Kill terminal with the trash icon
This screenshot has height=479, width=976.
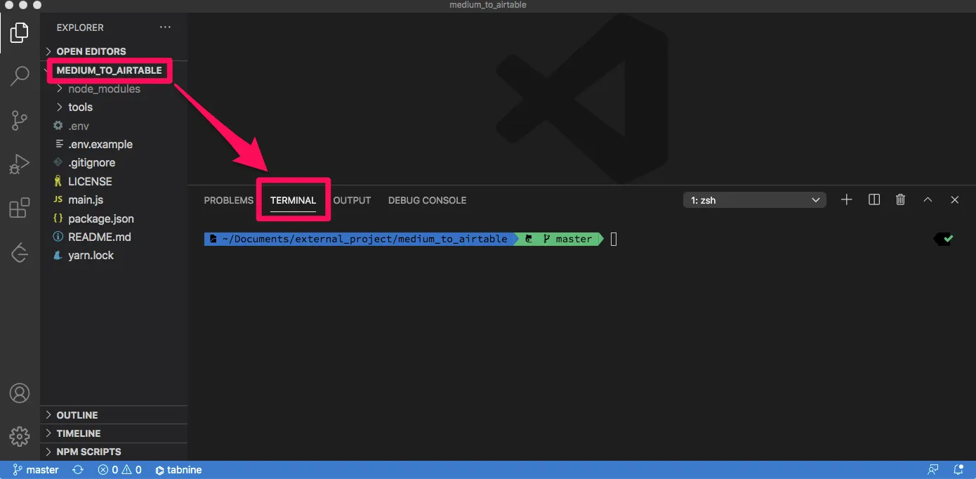click(901, 200)
